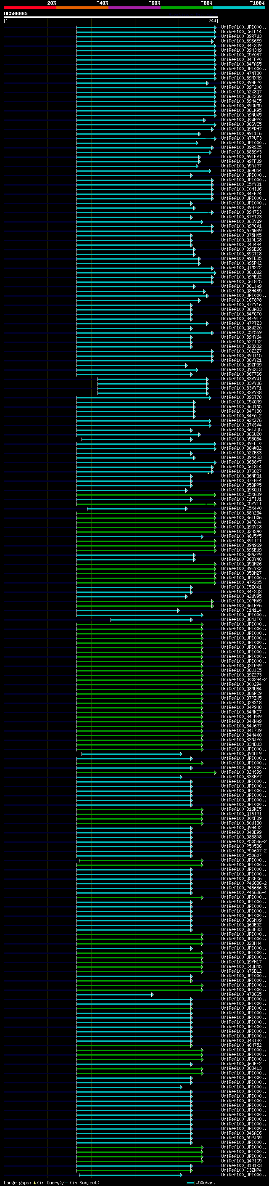Open hit UniRef100_Q53PP5

pos(241,485)
